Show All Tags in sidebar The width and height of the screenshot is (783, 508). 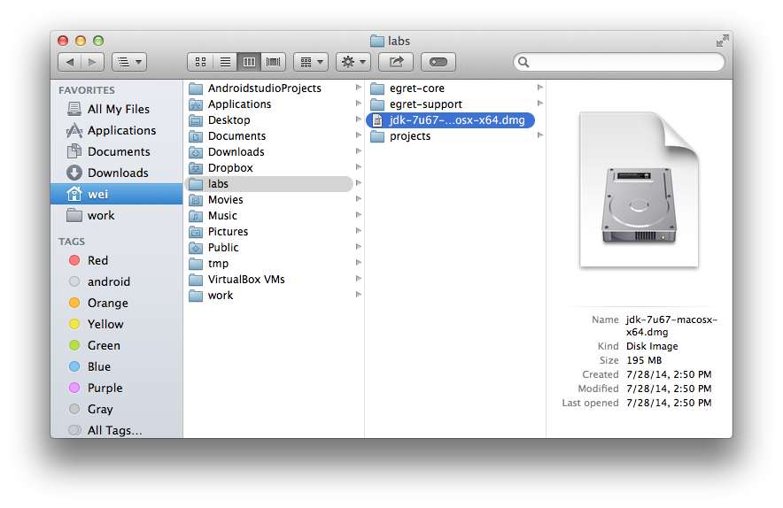pyautogui.click(x=114, y=430)
